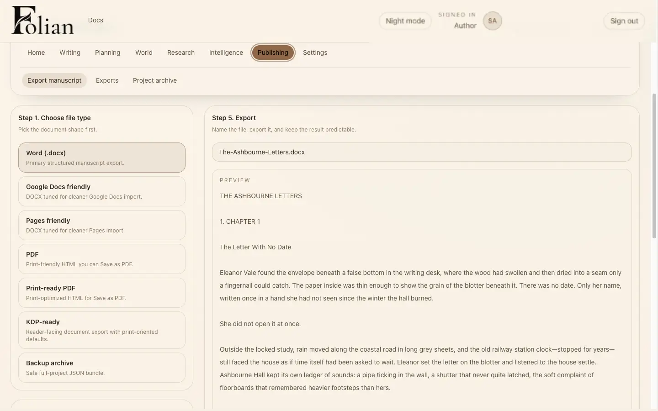
Task: Sign out of the account
Action: pyautogui.click(x=624, y=21)
